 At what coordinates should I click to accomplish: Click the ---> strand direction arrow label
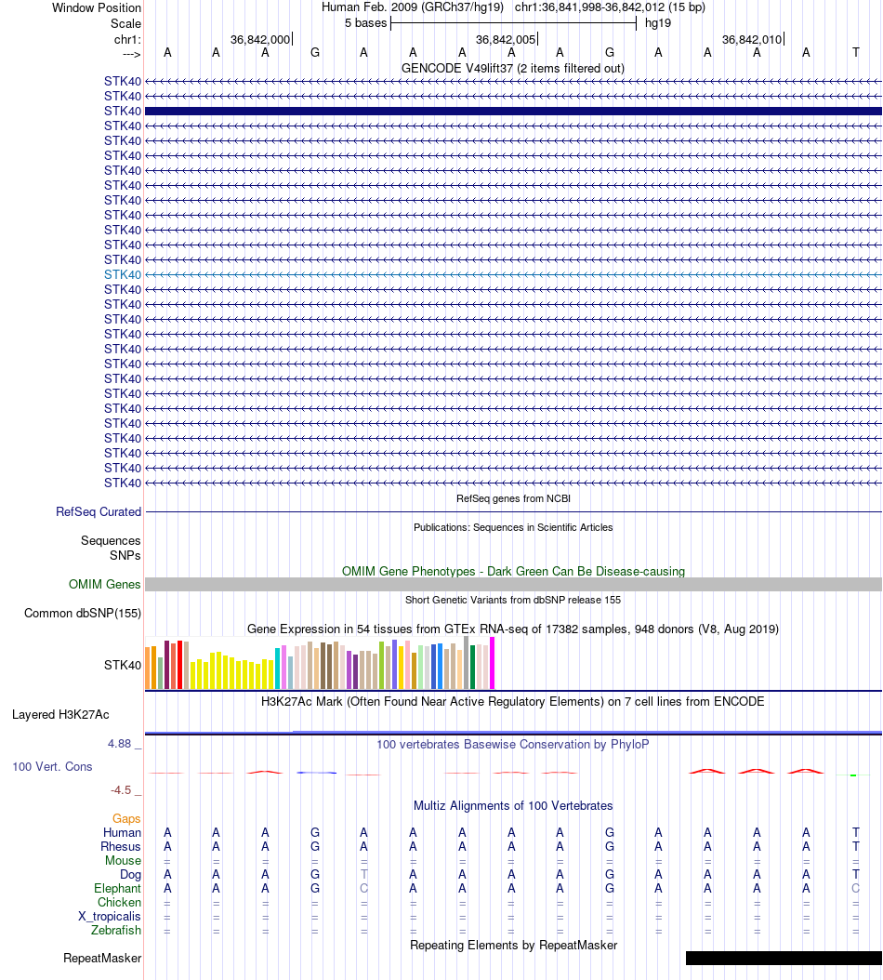tap(132, 54)
